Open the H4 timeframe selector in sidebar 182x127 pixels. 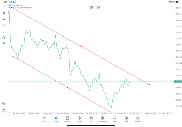pyautogui.click(x=4, y=43)
